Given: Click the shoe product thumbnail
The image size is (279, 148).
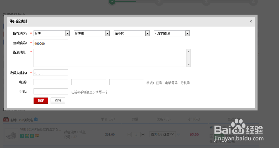Looking at the screenshot, I should [11, 135].
